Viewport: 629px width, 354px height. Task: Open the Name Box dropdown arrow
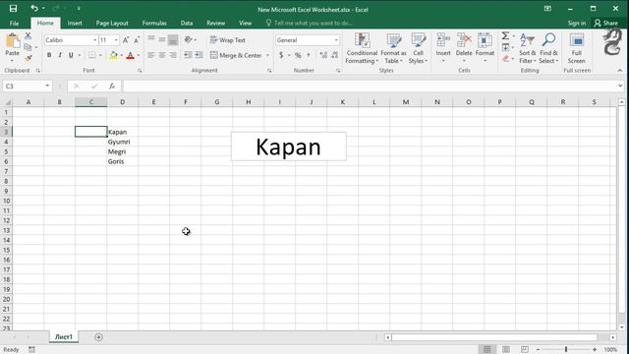47,86
